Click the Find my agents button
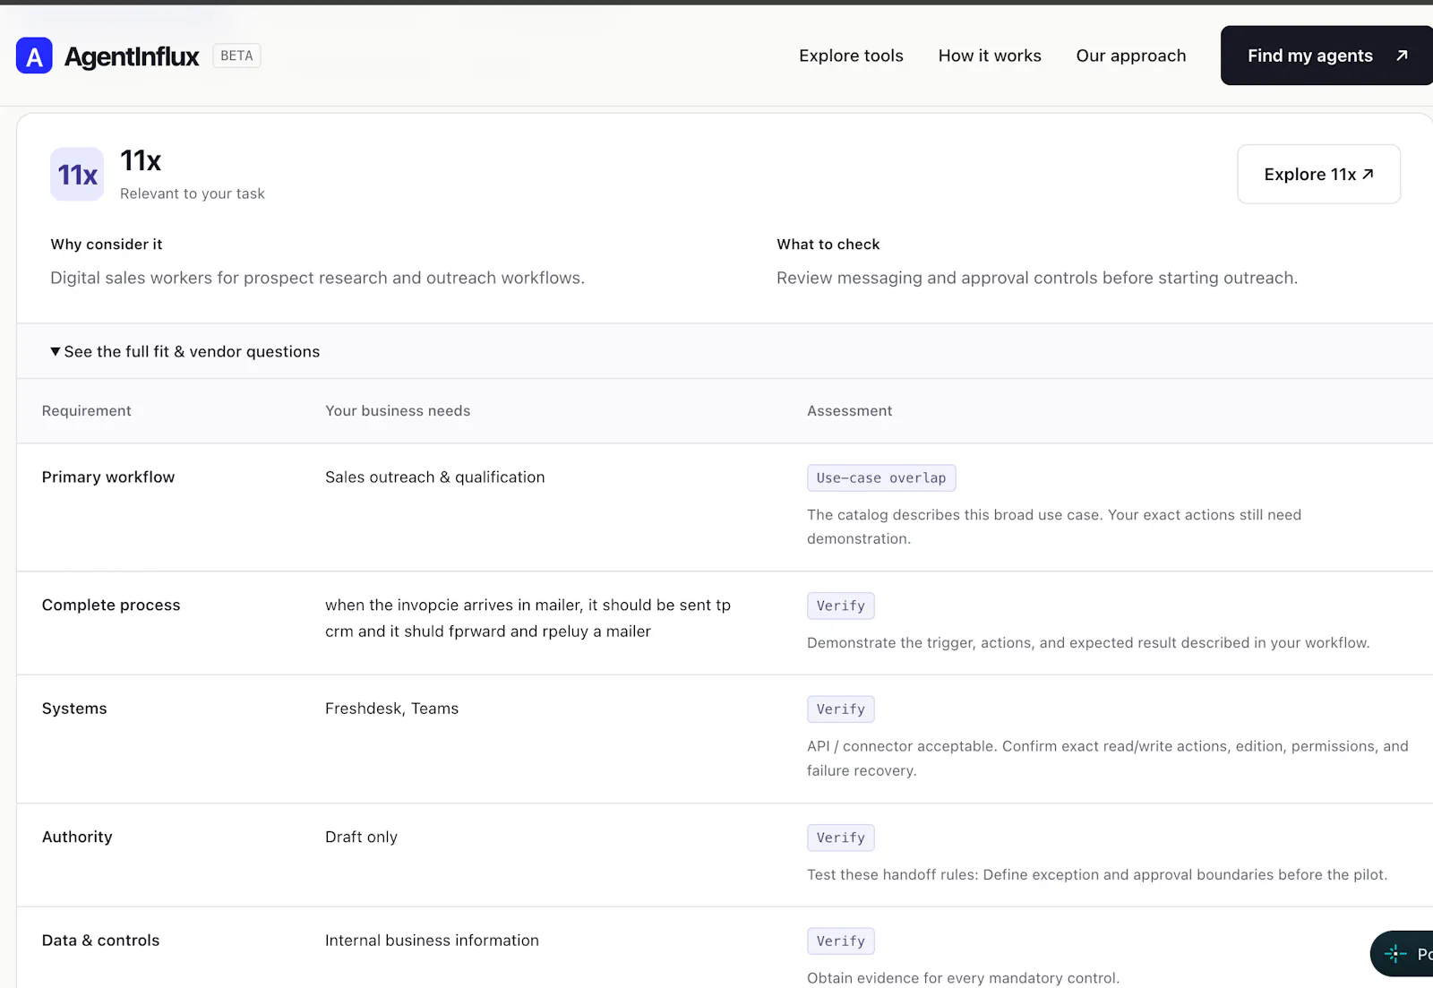 [1326, 56]
